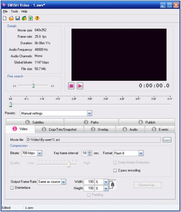Click the Edited status bar text
181x212 pixels.
pos(6,208)
